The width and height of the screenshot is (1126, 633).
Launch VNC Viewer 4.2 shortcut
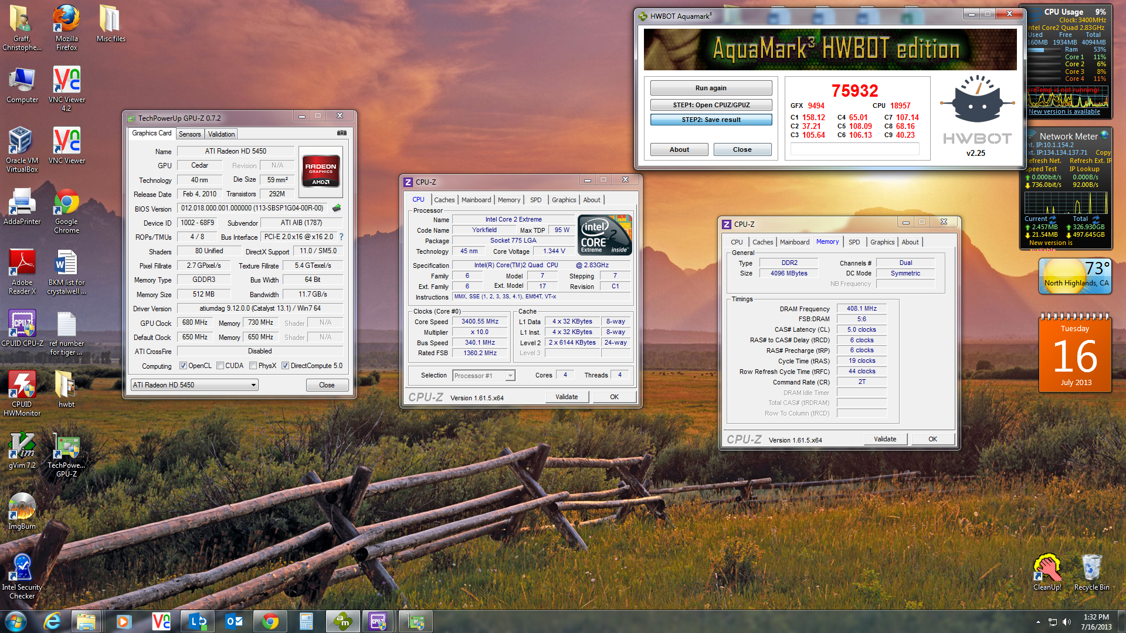pos(66,89)
